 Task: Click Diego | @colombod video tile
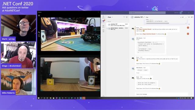(18, 55)
